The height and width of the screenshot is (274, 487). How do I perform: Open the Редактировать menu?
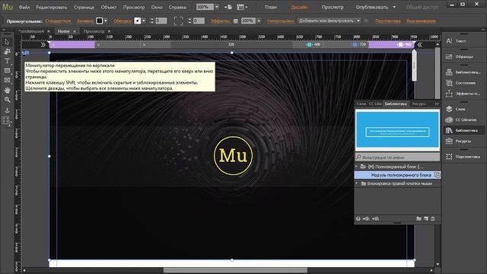coord(52,7)
